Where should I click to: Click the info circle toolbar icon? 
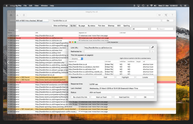click(24, 15)
